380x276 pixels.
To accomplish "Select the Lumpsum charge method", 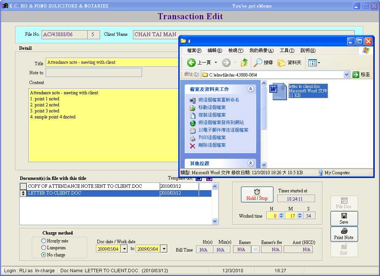I will pyautogui.click(x=44, y=248).
